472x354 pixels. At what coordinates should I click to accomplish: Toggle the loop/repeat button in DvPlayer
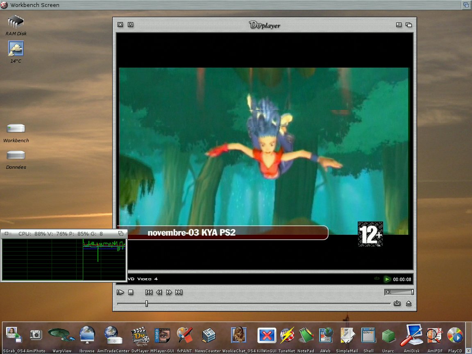tap(397, 304)
